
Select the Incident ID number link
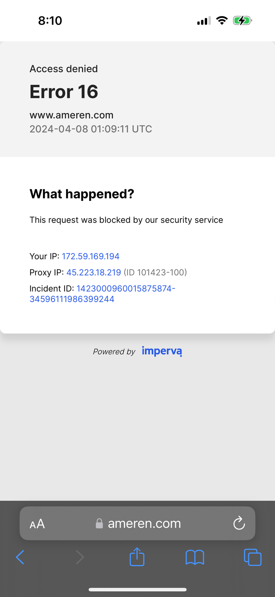pos(102,294)
